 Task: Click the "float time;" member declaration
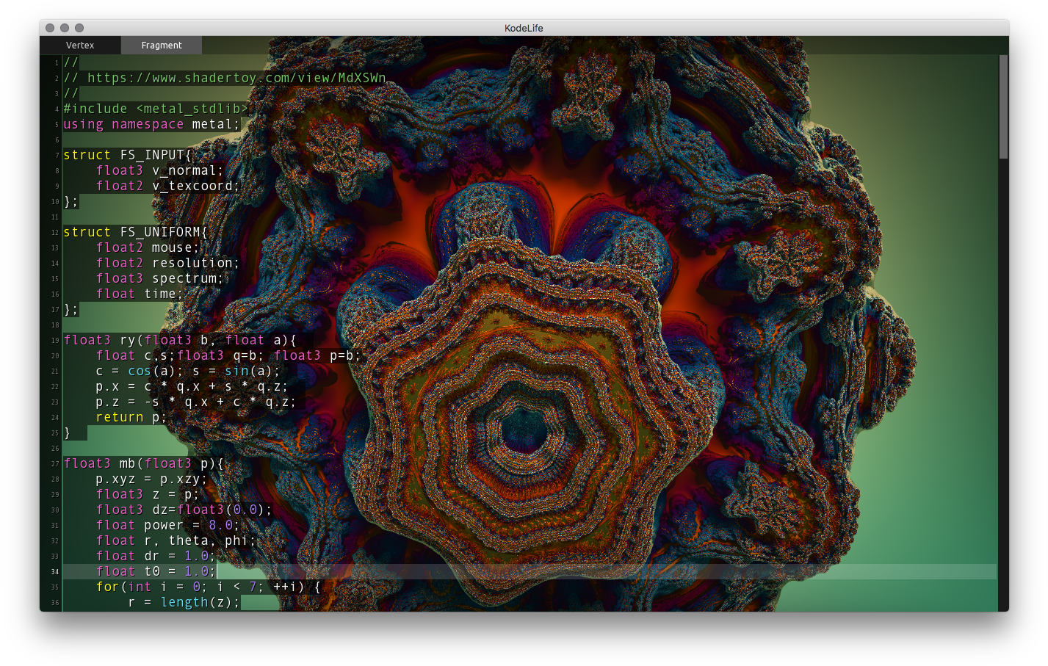(x=140, y=293)
